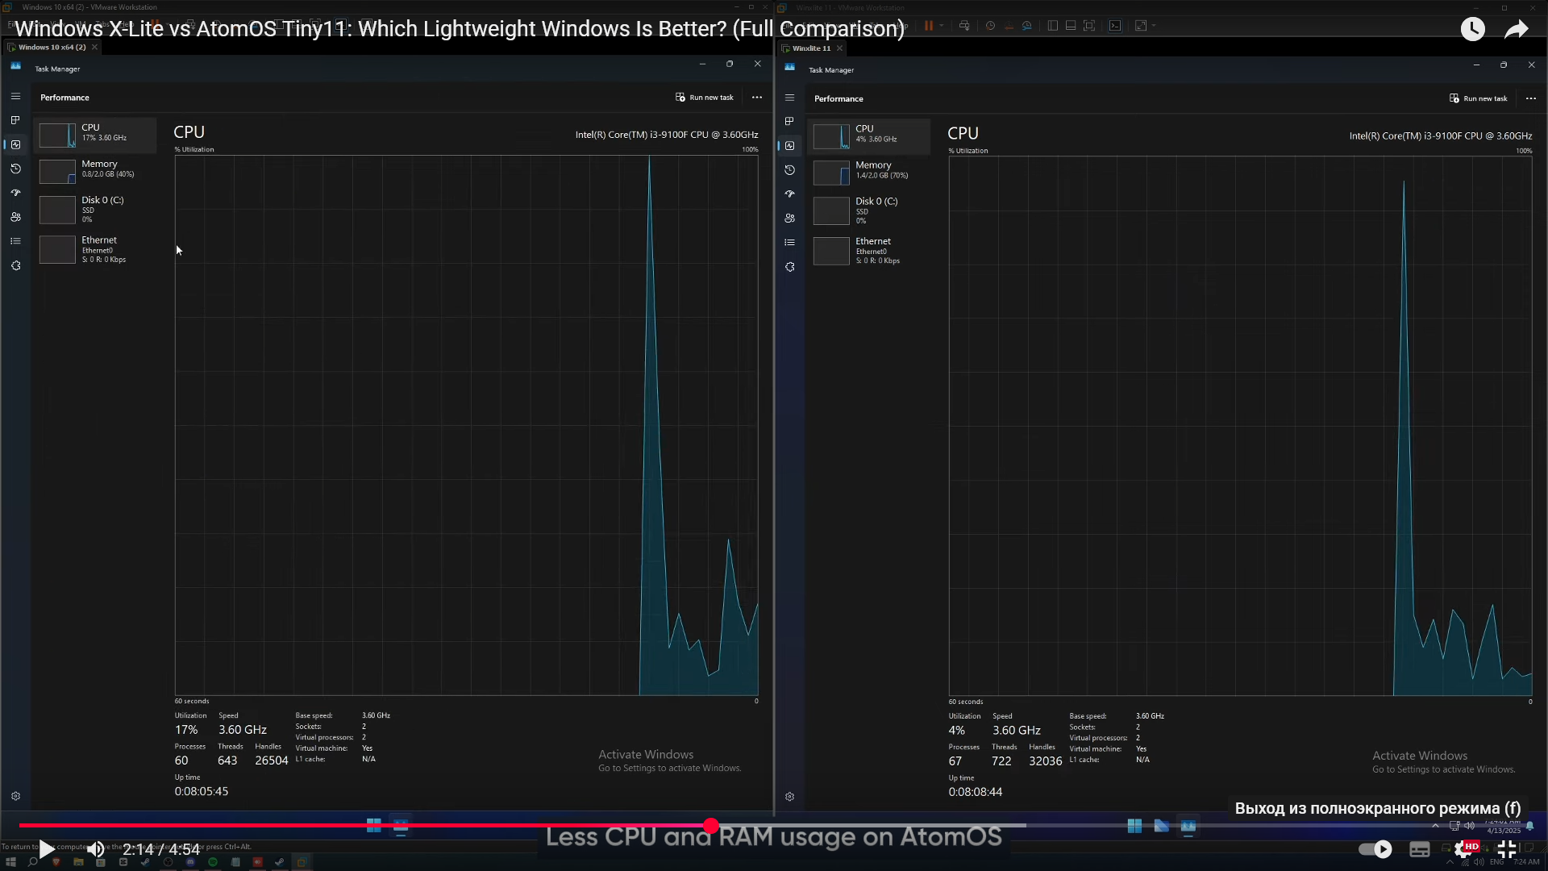The width and height of the screenshot is (1548, 871).
Task: Mute the video volume speaker icon
Action: (95, 848)
